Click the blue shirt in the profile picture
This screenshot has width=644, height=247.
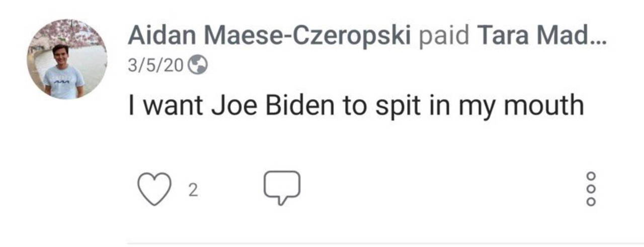[63, 81]
